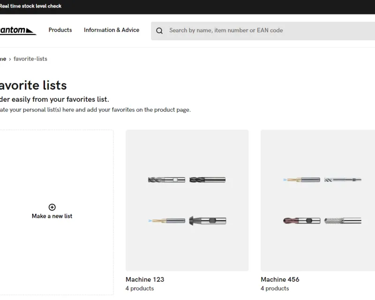Image resolution: width=375 pixels, height=300 pixels.
Task: Click the Make a new list label
Action: [52, 216]
